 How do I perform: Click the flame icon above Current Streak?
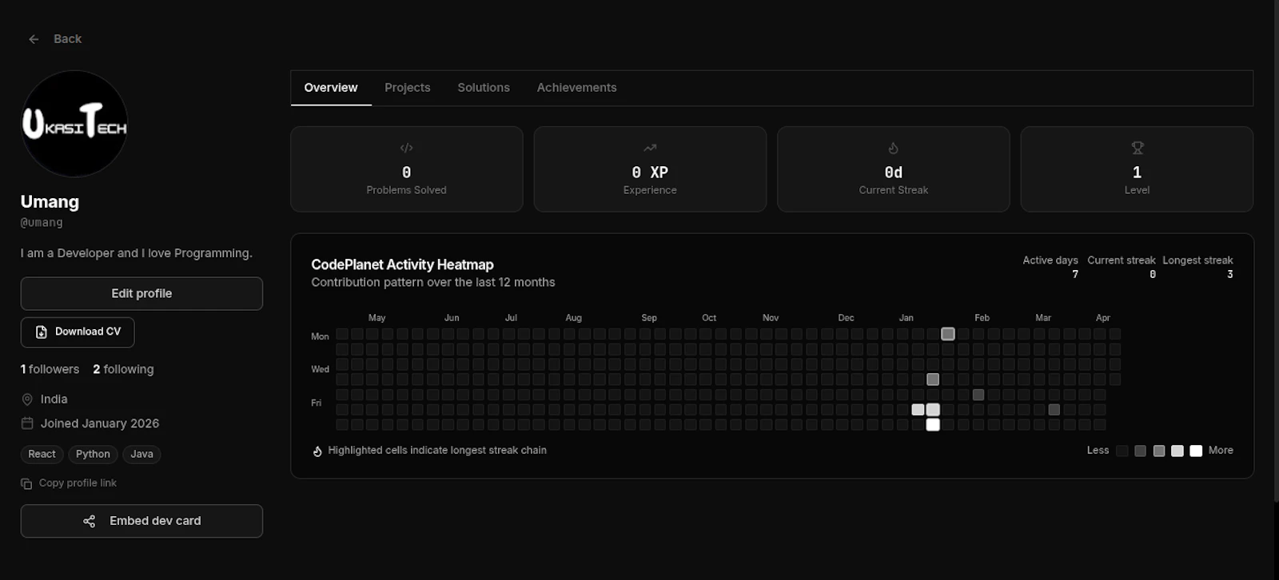click(894, 148)
